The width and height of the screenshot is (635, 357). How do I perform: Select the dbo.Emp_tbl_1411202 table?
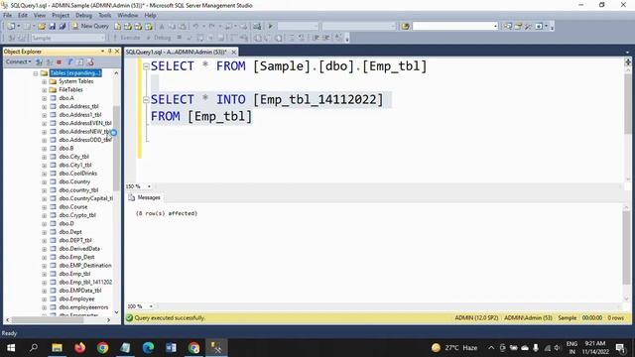coord(85,282)
